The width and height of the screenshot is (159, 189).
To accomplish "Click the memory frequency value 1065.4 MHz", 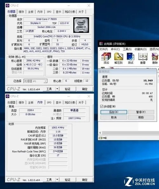I will 58,127.
